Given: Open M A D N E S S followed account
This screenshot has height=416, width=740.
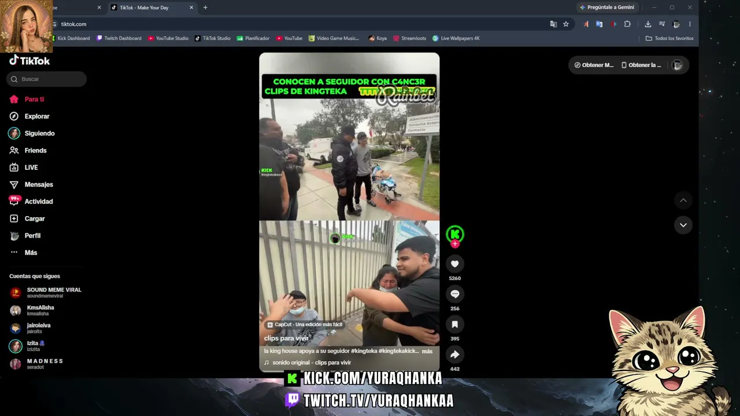Looking at the screenshot, I should 37,364.
